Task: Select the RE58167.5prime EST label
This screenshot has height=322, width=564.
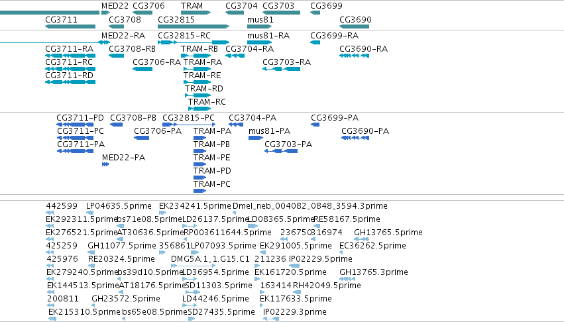Action: 347,219
